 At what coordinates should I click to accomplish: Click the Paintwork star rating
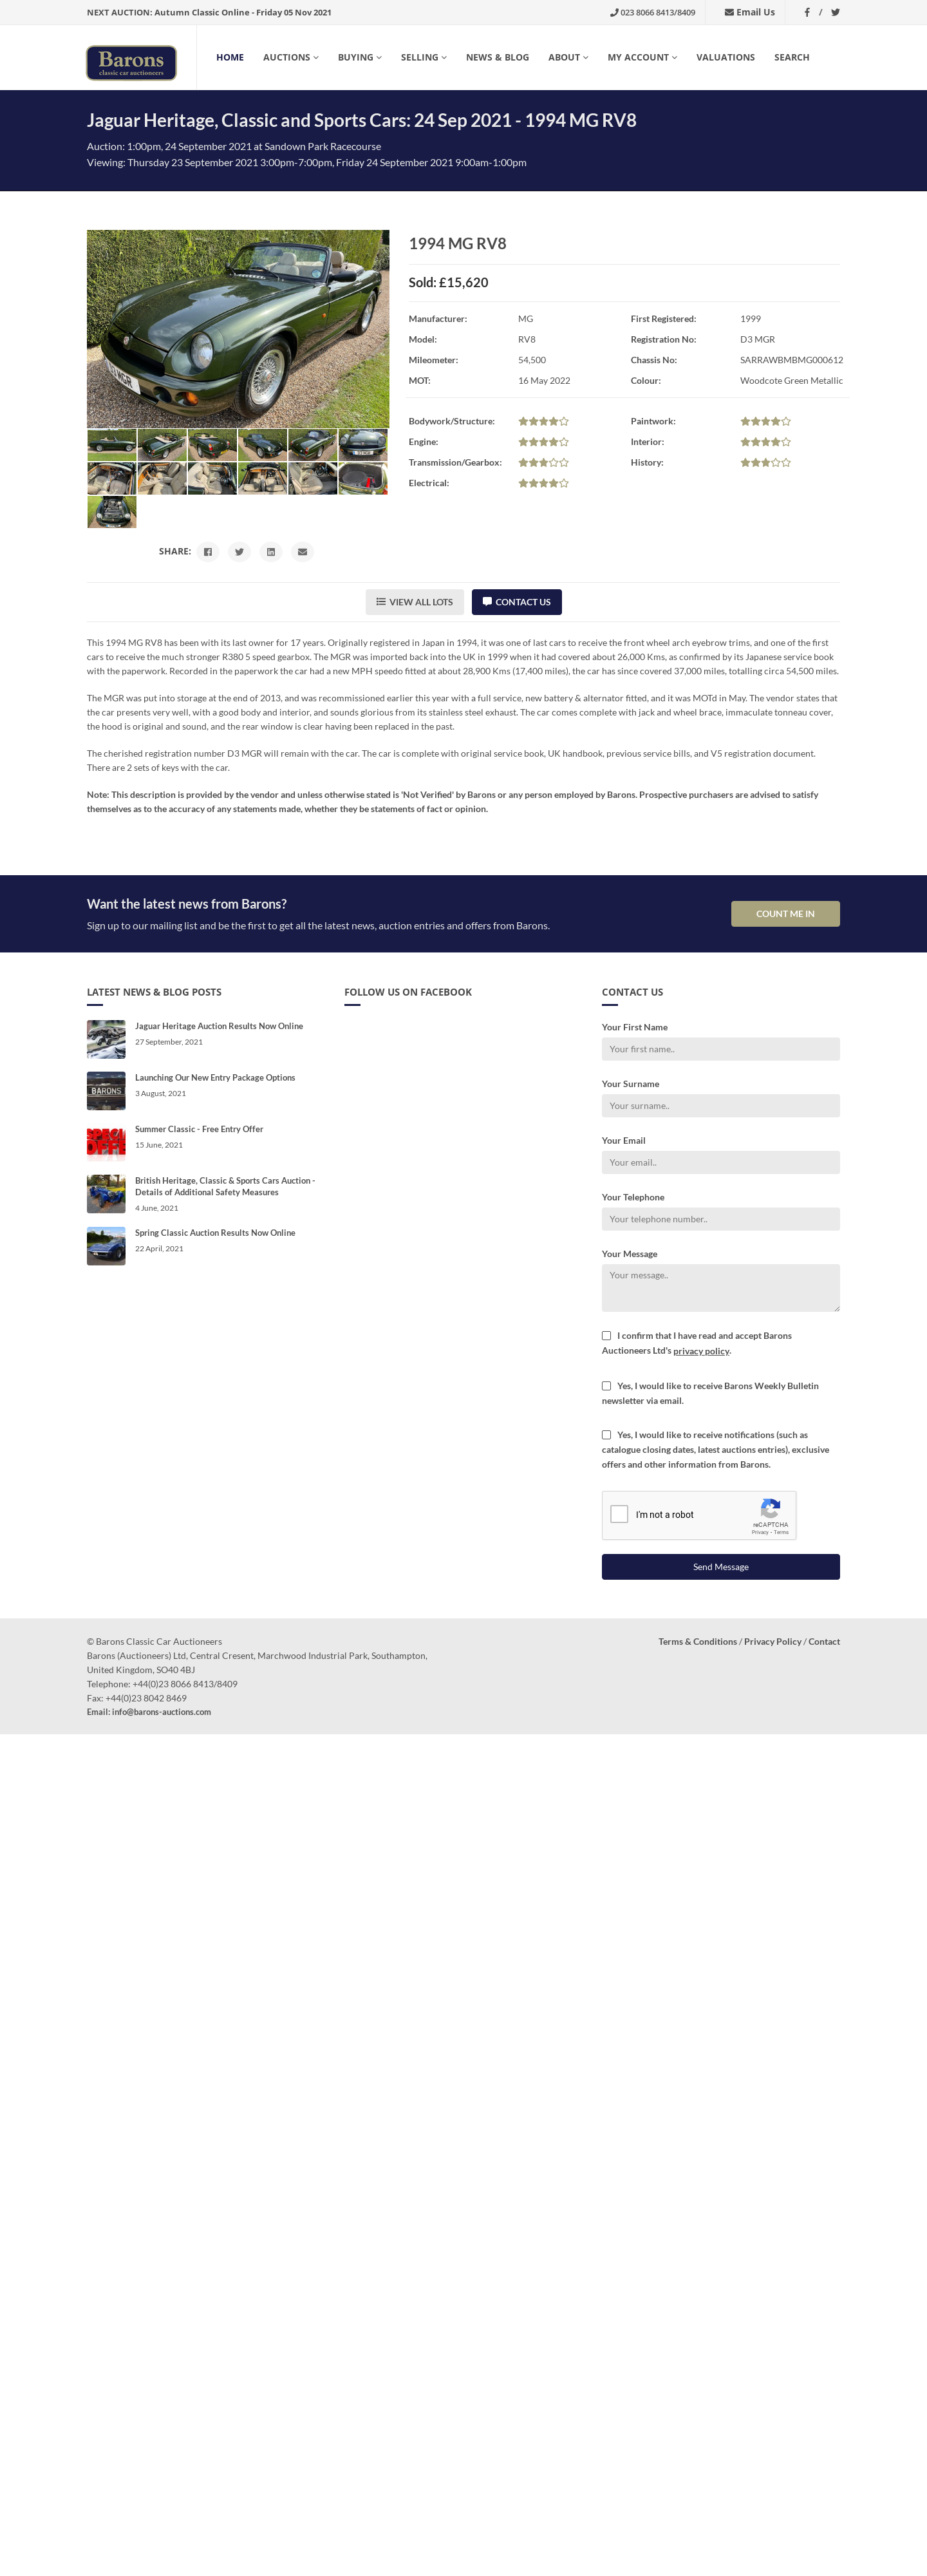click(765, 422)
